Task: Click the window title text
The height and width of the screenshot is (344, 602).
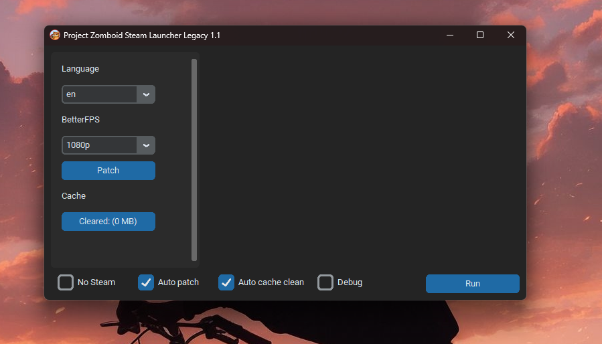Action: [142, 35]
